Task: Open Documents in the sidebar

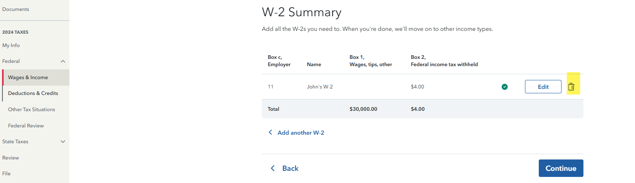Action: click(16, 9)
